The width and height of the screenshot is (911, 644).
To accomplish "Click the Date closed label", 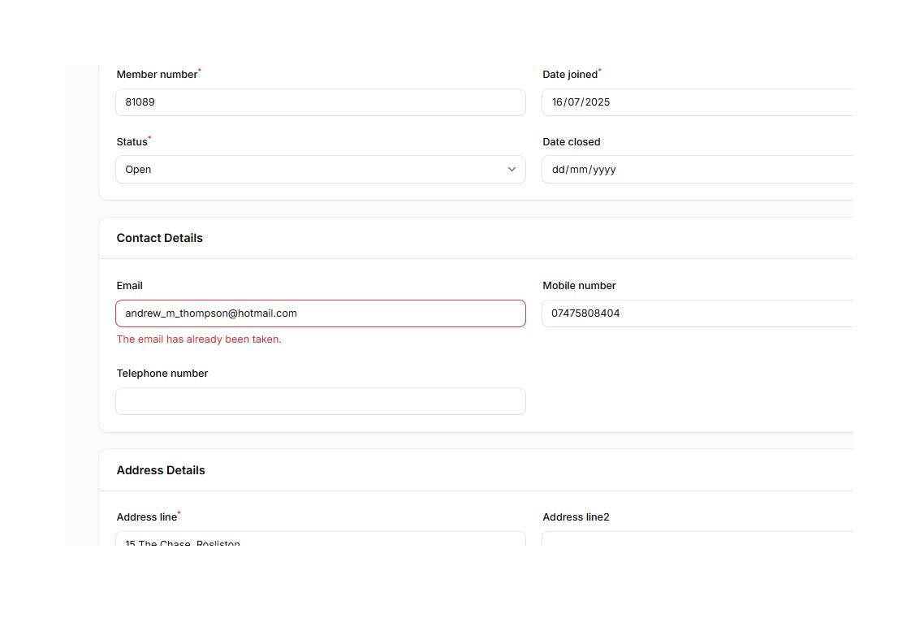I will click(572, 142).
